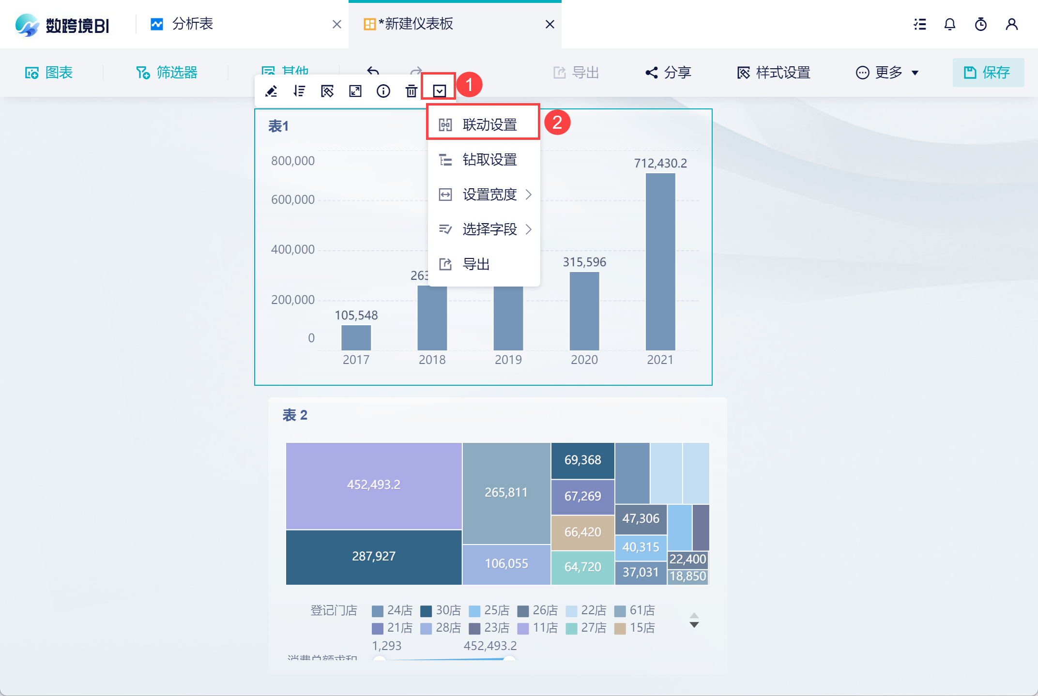Screen dimensions: 1038x696
Task: Click the sort icon in chart toolbar
Action: pos(299,91)
